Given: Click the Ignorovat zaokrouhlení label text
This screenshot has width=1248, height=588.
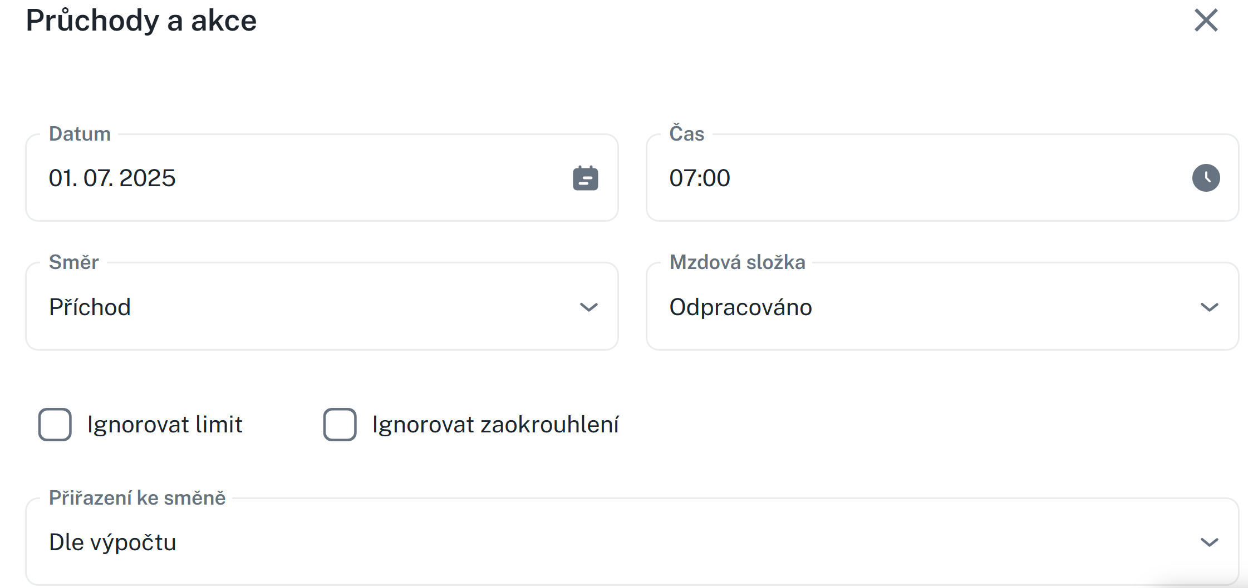Looking at the screenshot, I should click(495, 425).
